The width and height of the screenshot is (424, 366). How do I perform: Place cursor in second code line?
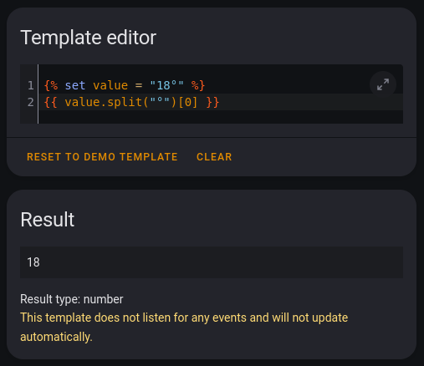tap(221, 102)
